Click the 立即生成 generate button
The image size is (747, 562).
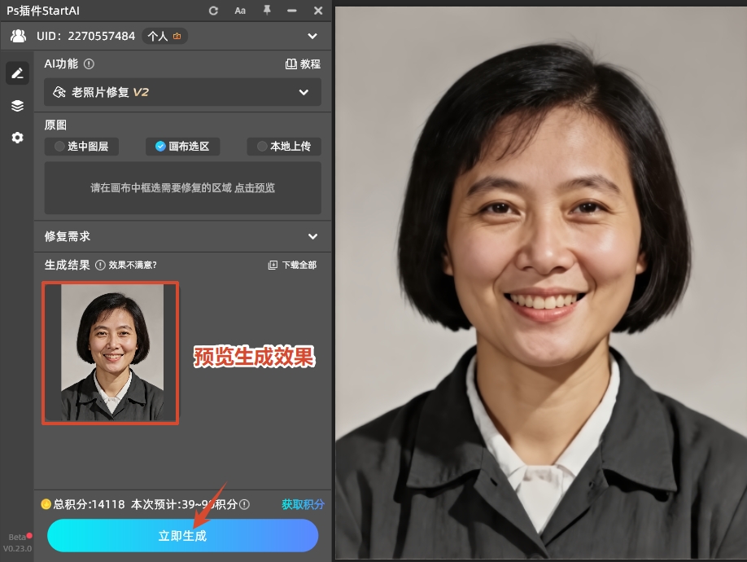coord(182,536)
